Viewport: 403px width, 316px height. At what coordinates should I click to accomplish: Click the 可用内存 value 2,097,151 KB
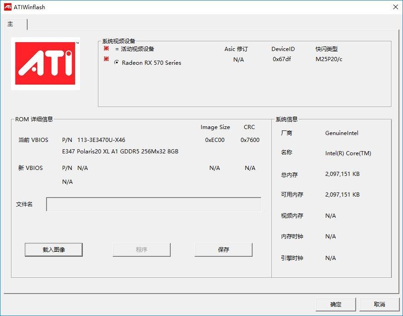point(342,195)
